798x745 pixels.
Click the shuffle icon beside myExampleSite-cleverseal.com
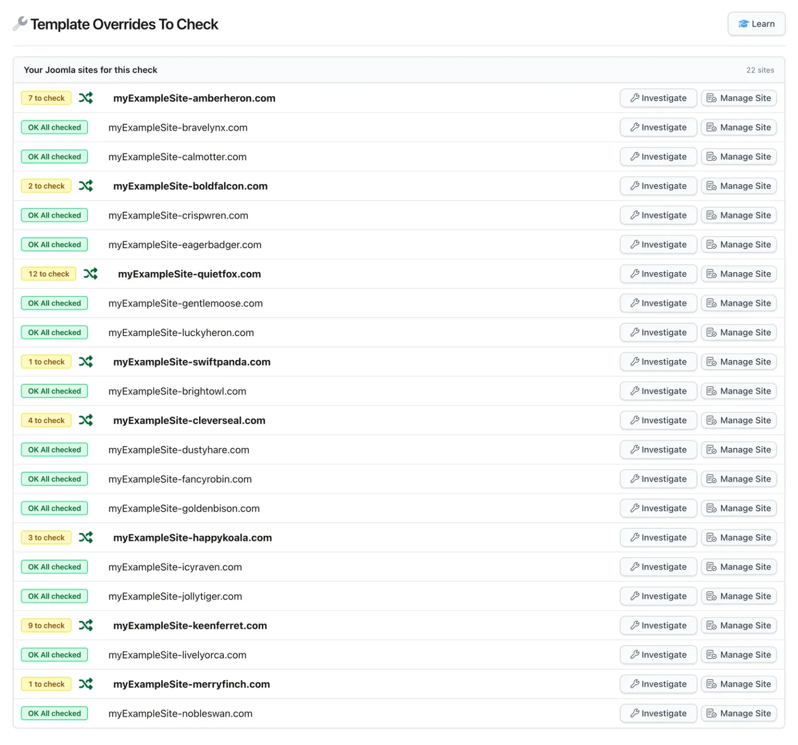[x=86, y=420]
